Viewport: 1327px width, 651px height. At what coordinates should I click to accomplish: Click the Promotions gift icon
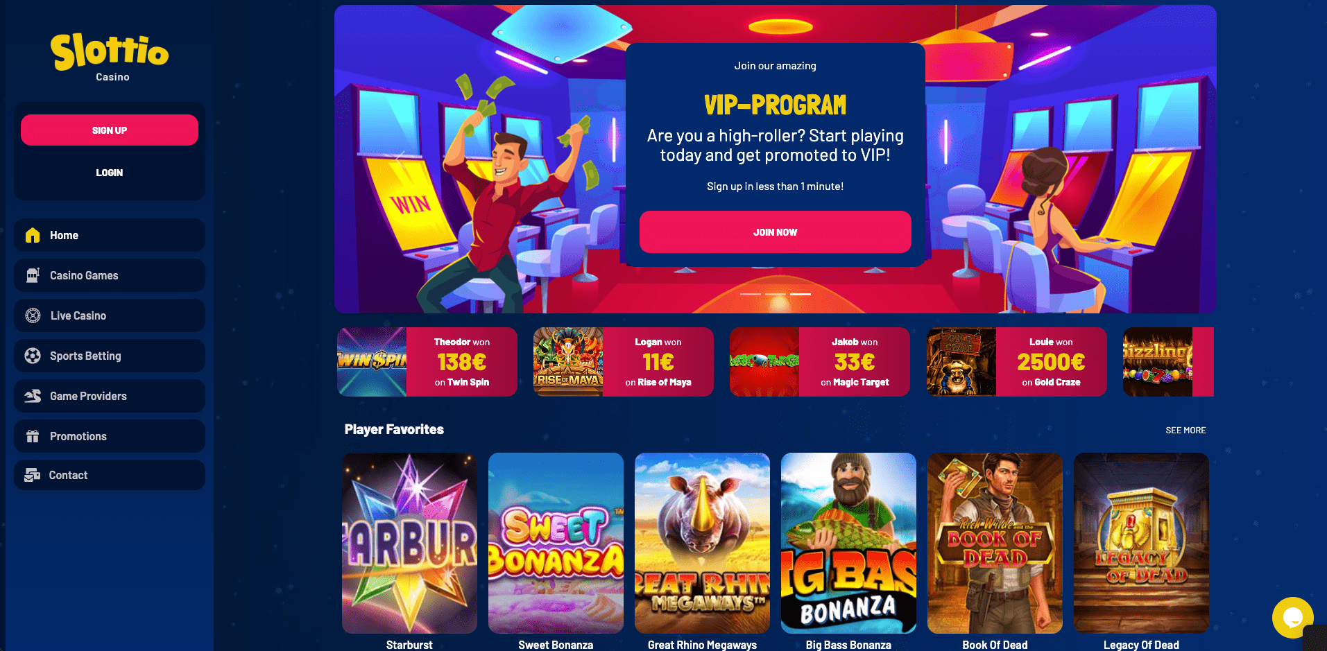click(x=33, y=436)
